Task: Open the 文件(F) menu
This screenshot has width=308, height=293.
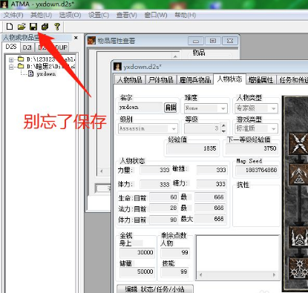Action: [x=13, y=15]
